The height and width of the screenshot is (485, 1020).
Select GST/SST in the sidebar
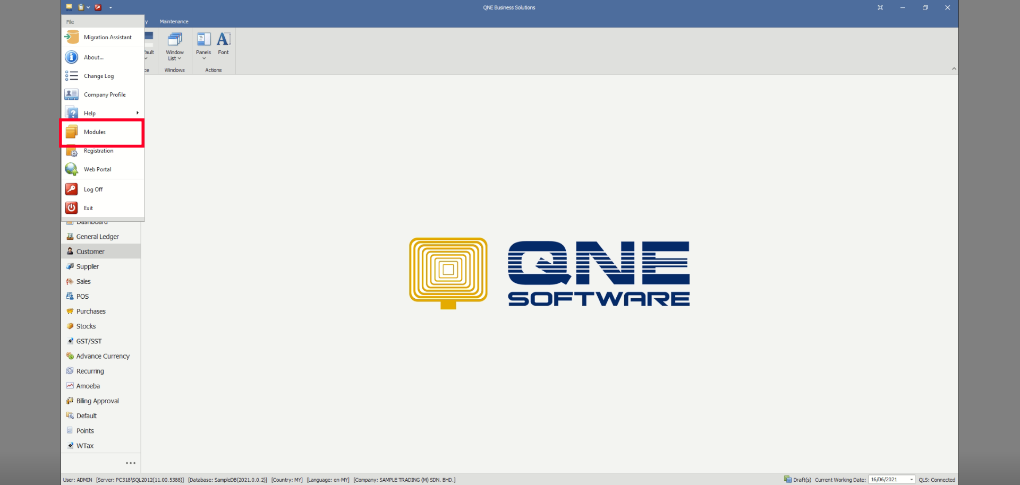101,341
